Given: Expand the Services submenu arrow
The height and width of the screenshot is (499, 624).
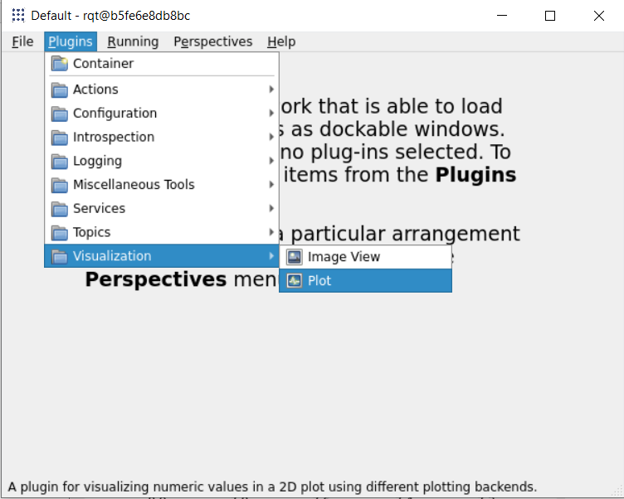Looking at the screenshot, I should click(271, 208).
